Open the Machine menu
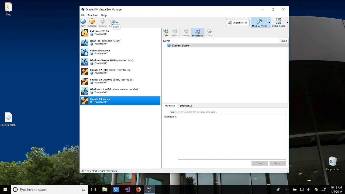 [x=93, y=15]
